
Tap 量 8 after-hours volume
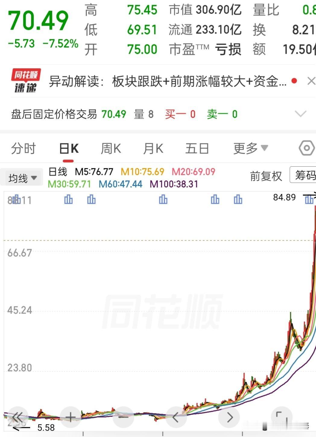[x=144, y=114]
